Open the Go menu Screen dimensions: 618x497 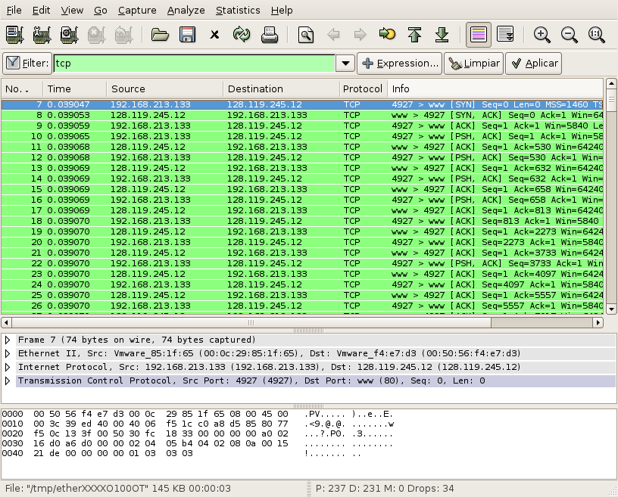click(x=101, y=11)
